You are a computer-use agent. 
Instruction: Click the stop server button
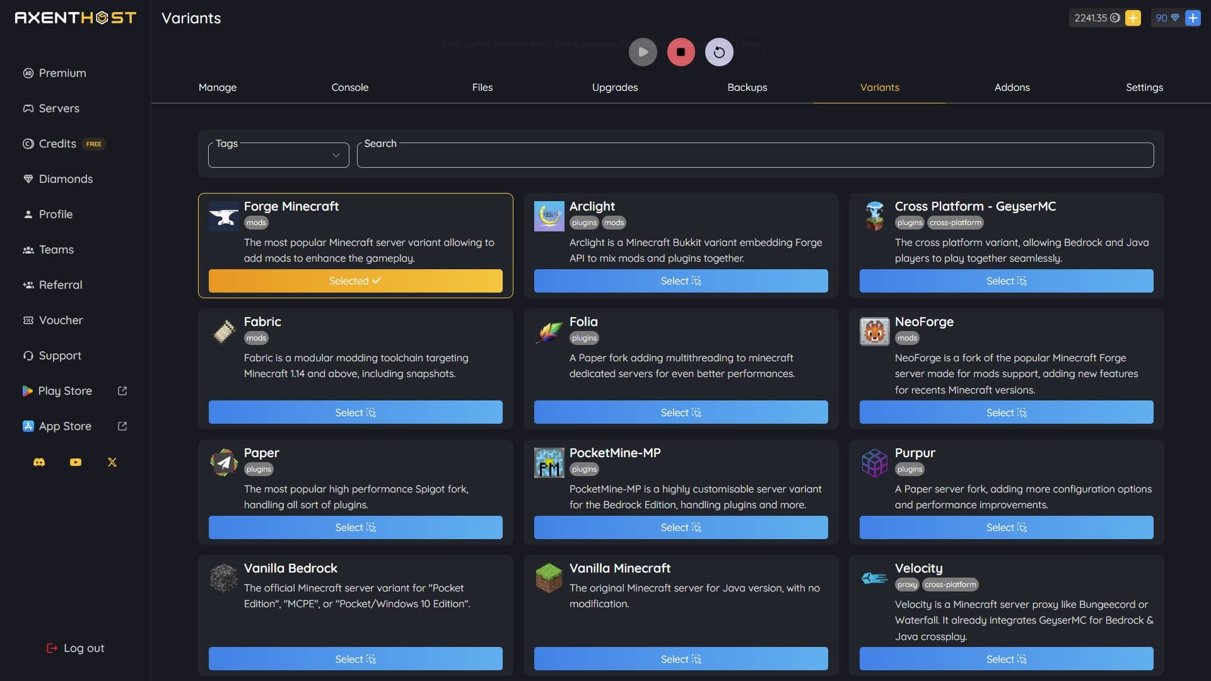point(681,52)
